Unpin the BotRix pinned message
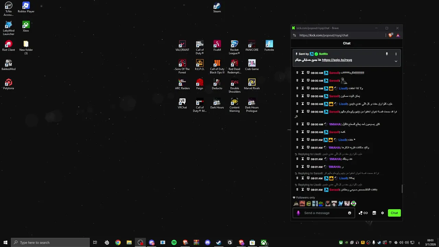This screenshot has width=439, height=247. pos(387,54)
